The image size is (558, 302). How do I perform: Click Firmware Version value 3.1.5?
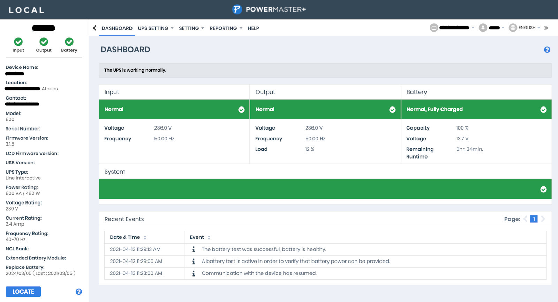(10, 144)
